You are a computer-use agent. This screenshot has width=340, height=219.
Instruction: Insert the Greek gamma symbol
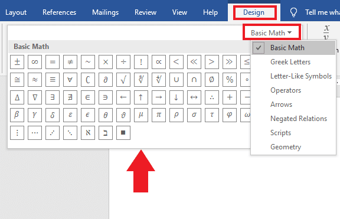pyautogui.click(x=35, y=115)
